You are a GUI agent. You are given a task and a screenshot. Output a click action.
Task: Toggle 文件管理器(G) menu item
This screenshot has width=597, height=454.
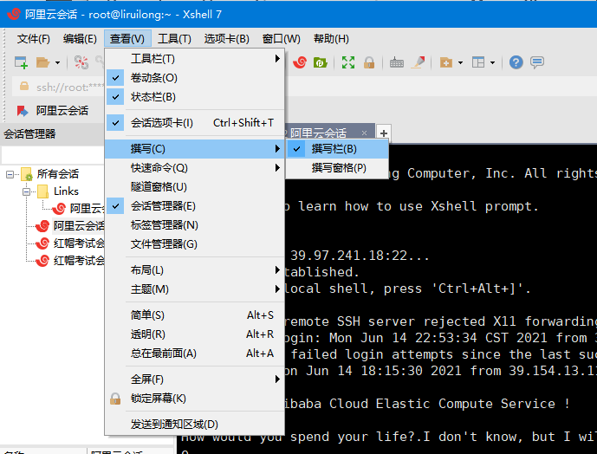coord(195,244)
